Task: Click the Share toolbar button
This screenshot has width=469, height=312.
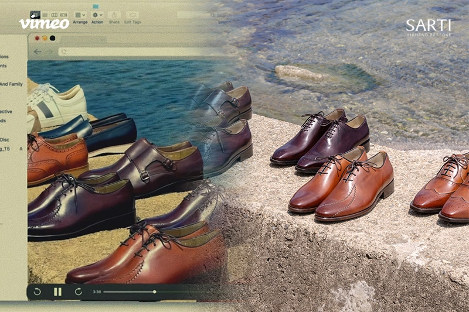Action: click(114, 15)
